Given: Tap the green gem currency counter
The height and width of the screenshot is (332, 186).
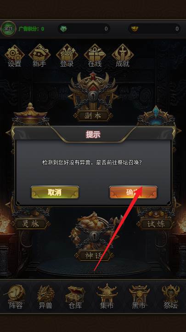Looking at the screenshot, I should coord(84,29).
